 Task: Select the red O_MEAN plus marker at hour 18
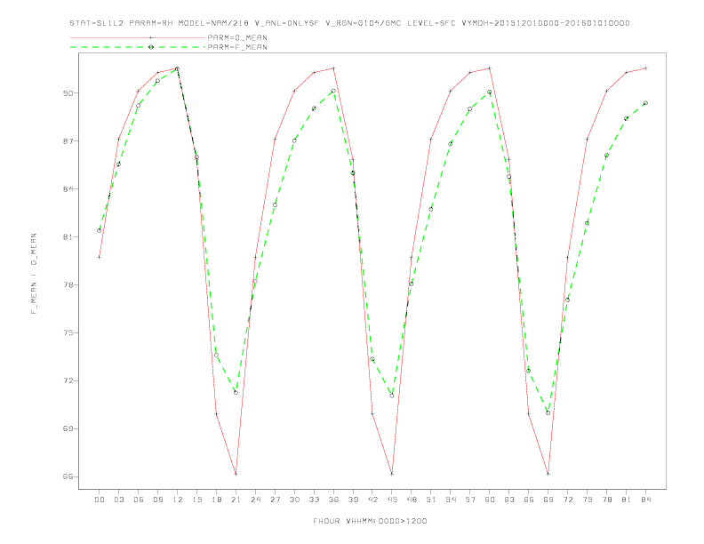pyautogui.click(x=216, y=414)
